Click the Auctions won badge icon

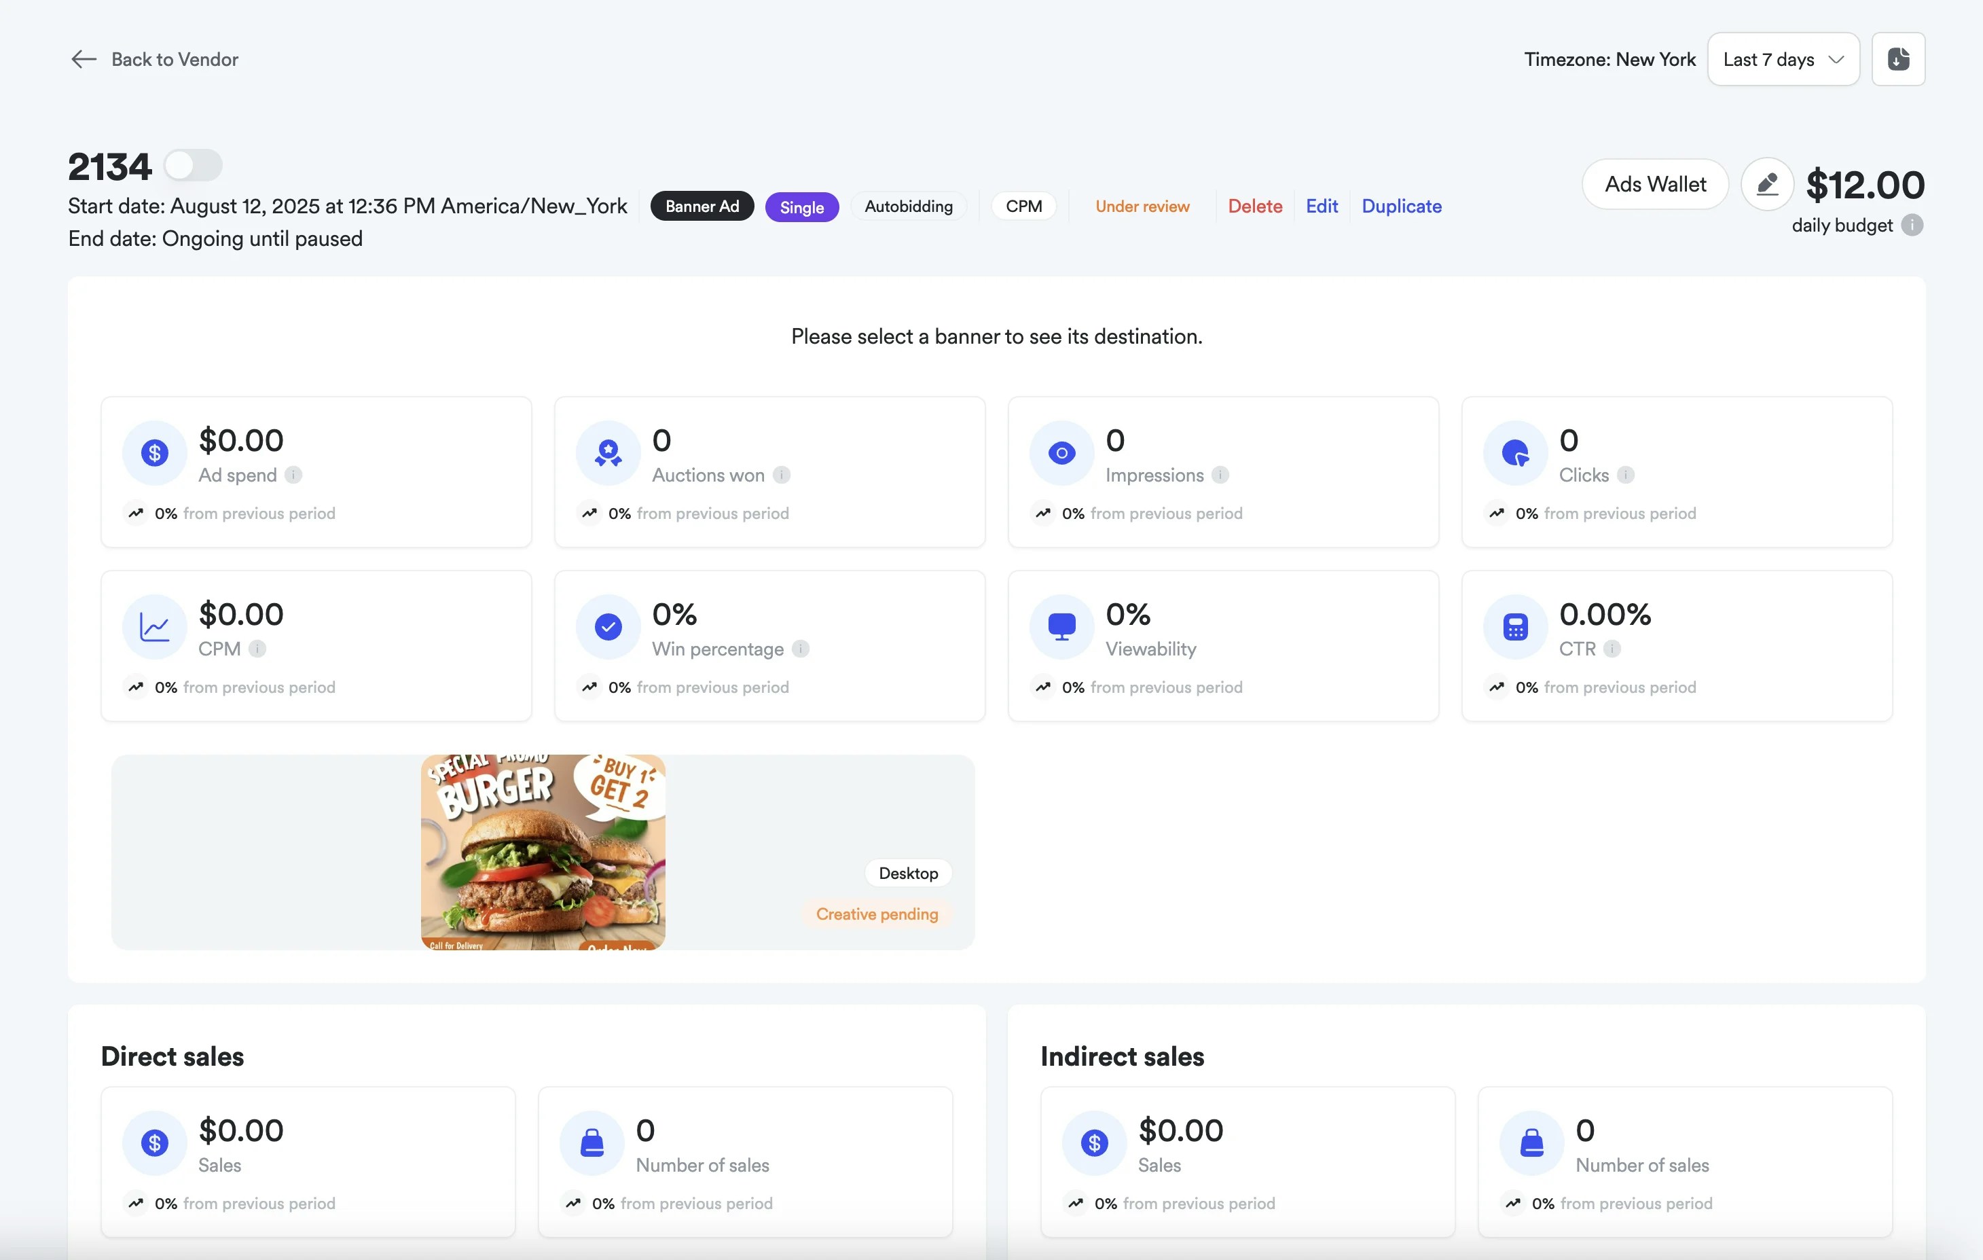pos(607,452)
